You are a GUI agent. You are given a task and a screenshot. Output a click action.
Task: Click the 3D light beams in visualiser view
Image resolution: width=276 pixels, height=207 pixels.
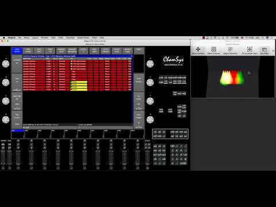pos(232,78)
